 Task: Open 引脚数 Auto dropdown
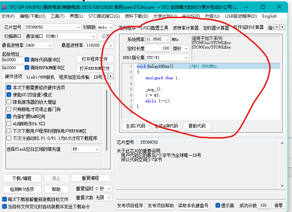105,27
